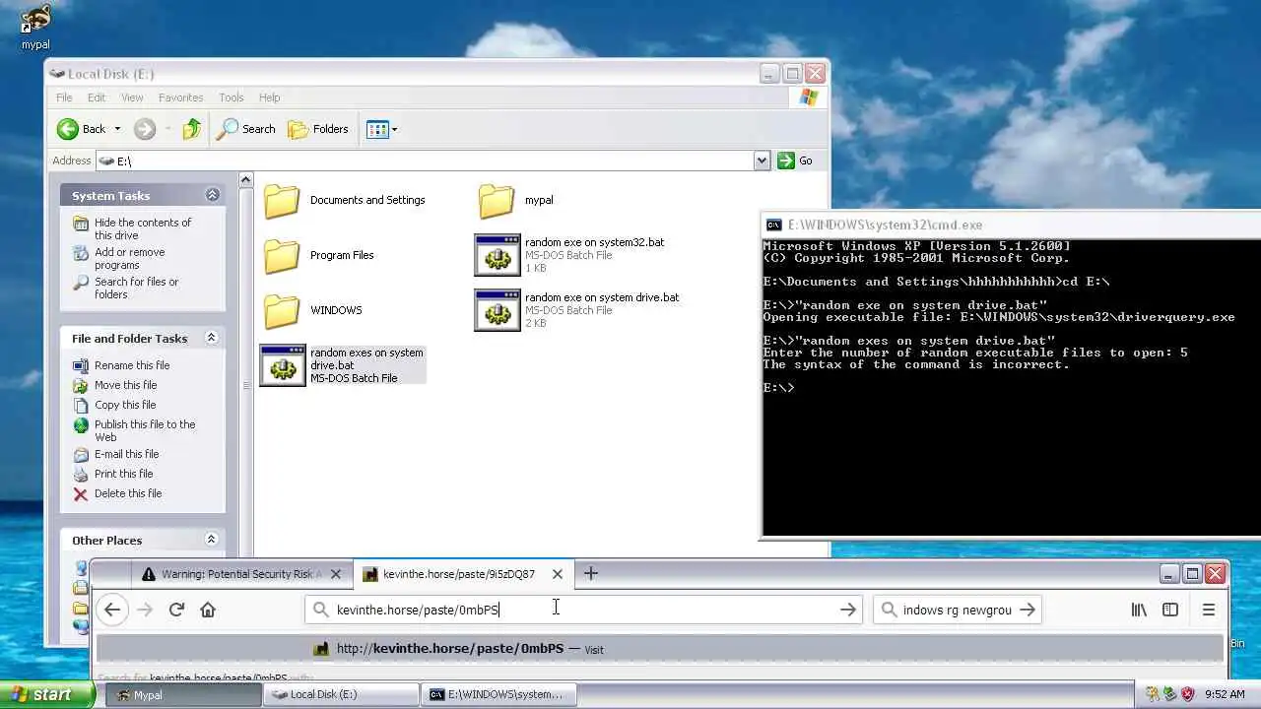Go Back in the Explorer toolbar
Screen dimensions: 1261x709
(x=81, y=129)
